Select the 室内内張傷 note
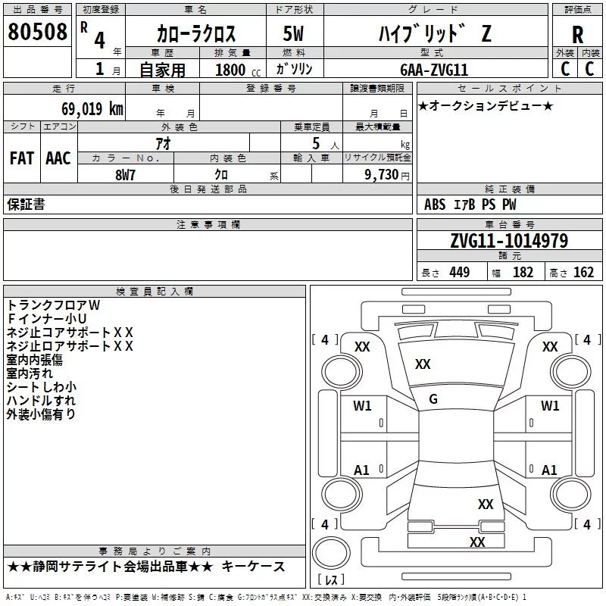The height and width of the screenshot is (606, 606). click(x=34, y=360)
